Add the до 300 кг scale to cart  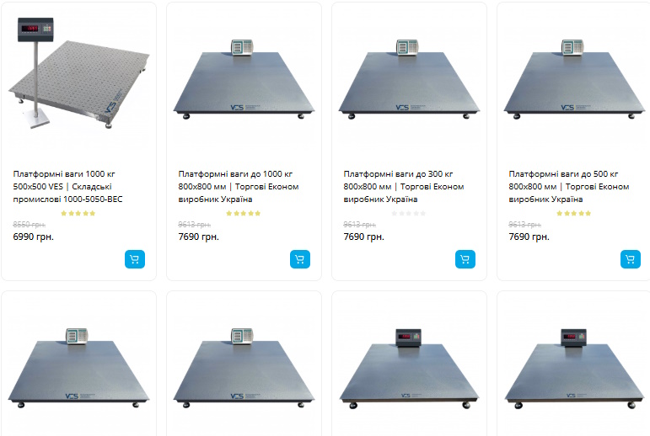click(x=465, y=259)
